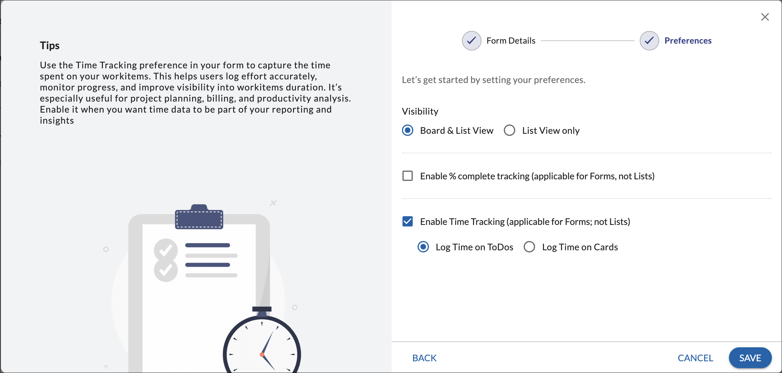Save the form preferences
Screen dimensions: 782x373
coord(750,358)
